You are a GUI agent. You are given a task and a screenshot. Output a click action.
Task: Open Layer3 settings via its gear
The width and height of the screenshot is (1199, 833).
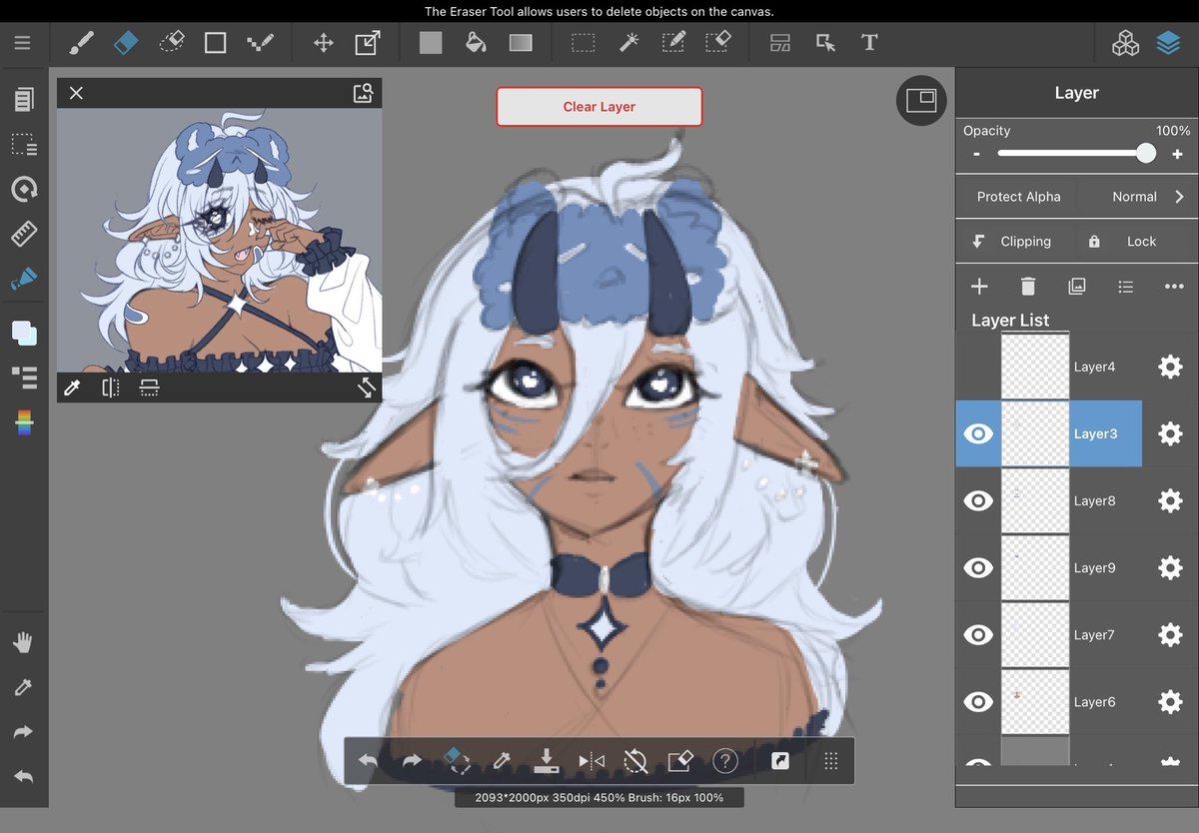pos(1169,433)
